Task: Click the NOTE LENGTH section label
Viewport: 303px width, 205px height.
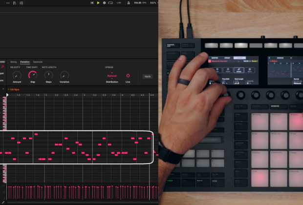Action: 49,67
